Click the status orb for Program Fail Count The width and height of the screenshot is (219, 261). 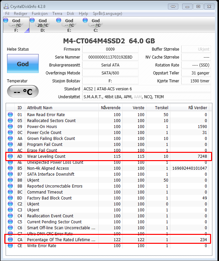click(x=10, y=144)
